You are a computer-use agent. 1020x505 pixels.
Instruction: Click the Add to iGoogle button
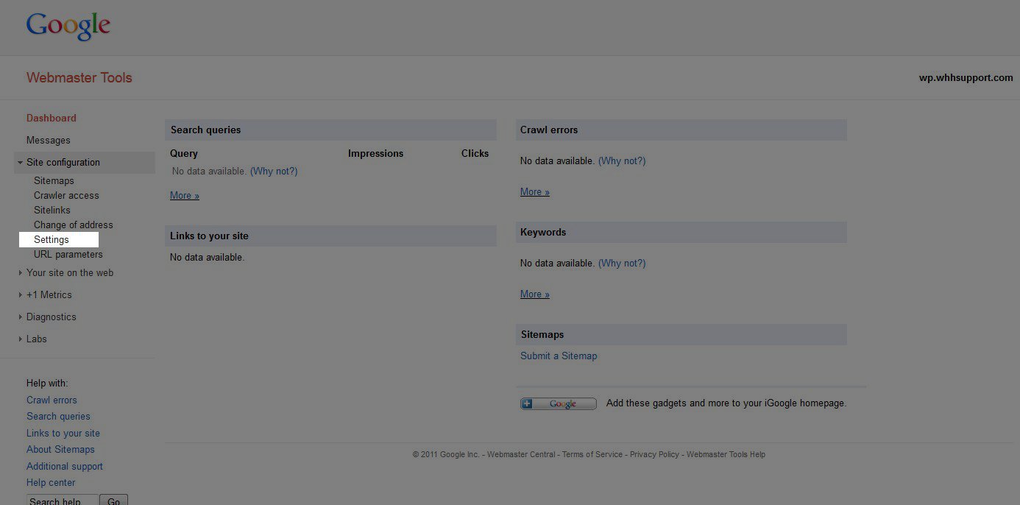coord(558,403)
